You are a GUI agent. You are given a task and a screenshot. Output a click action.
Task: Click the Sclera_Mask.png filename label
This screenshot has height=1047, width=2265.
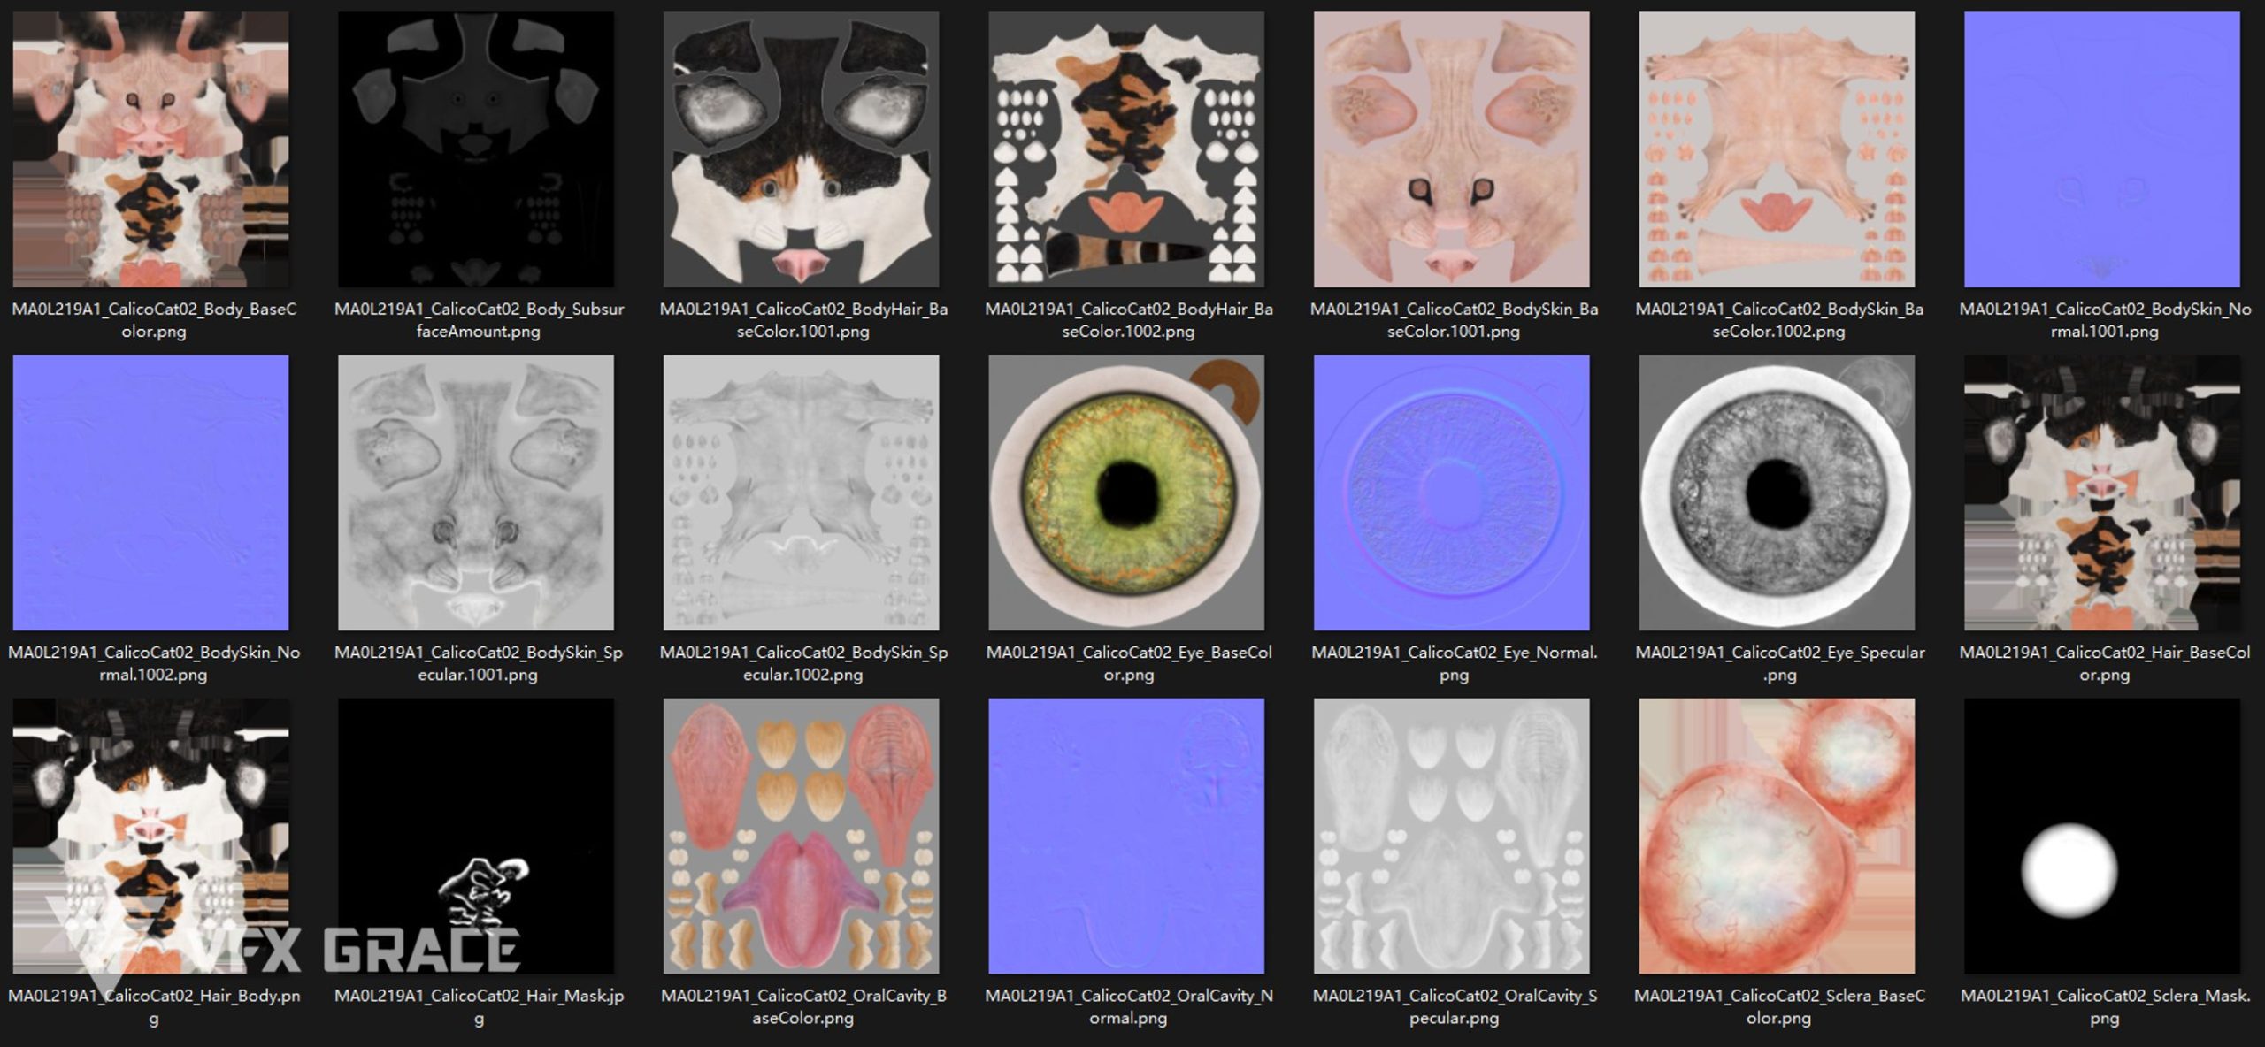coord(2104,1006)
